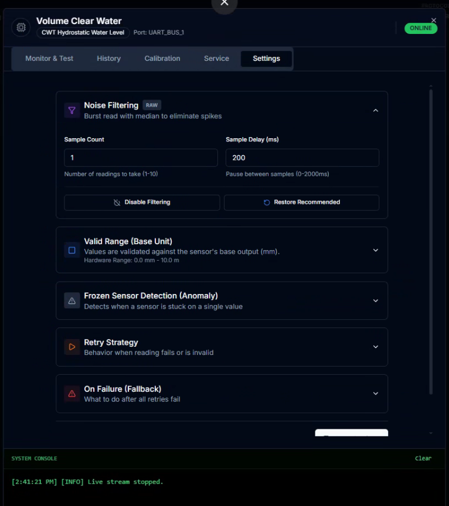449x506 pixels.
Task: Focus the Sample Delay (ms) input field
Action: tap(302, 158)
